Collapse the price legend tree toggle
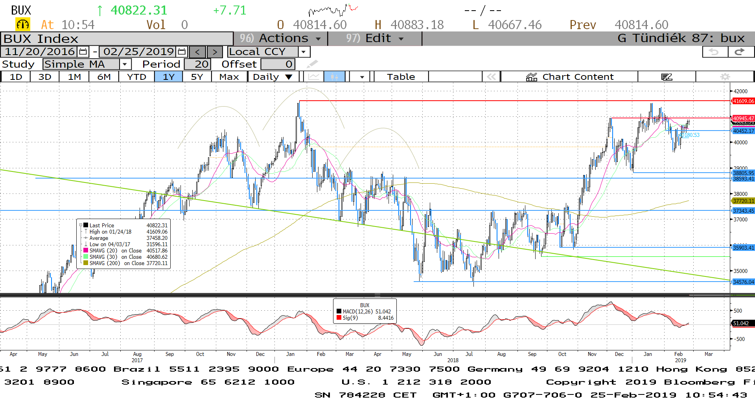755x409 pixels. (81, 225)
